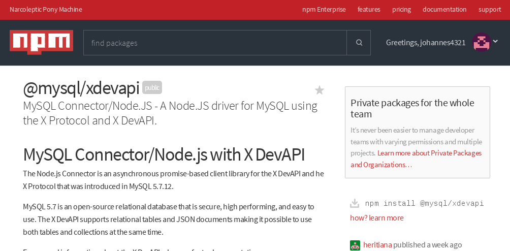Open the features nav link
This screenshot has width=510, height=251.
click(369, 10)
